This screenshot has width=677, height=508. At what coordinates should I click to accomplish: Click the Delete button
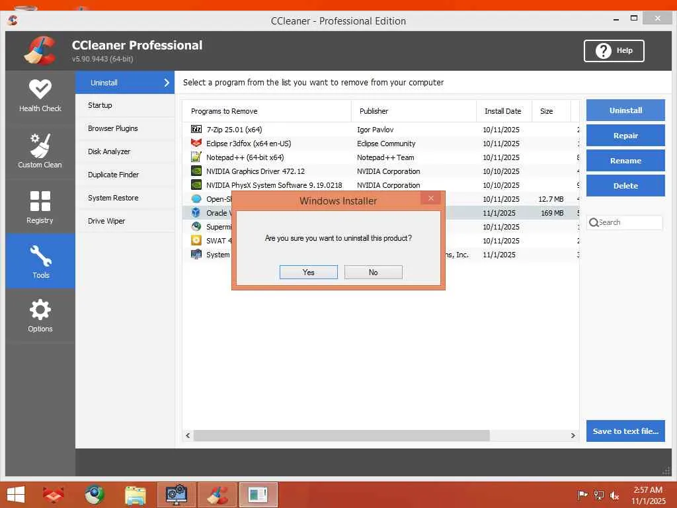(x=625, y=185)
